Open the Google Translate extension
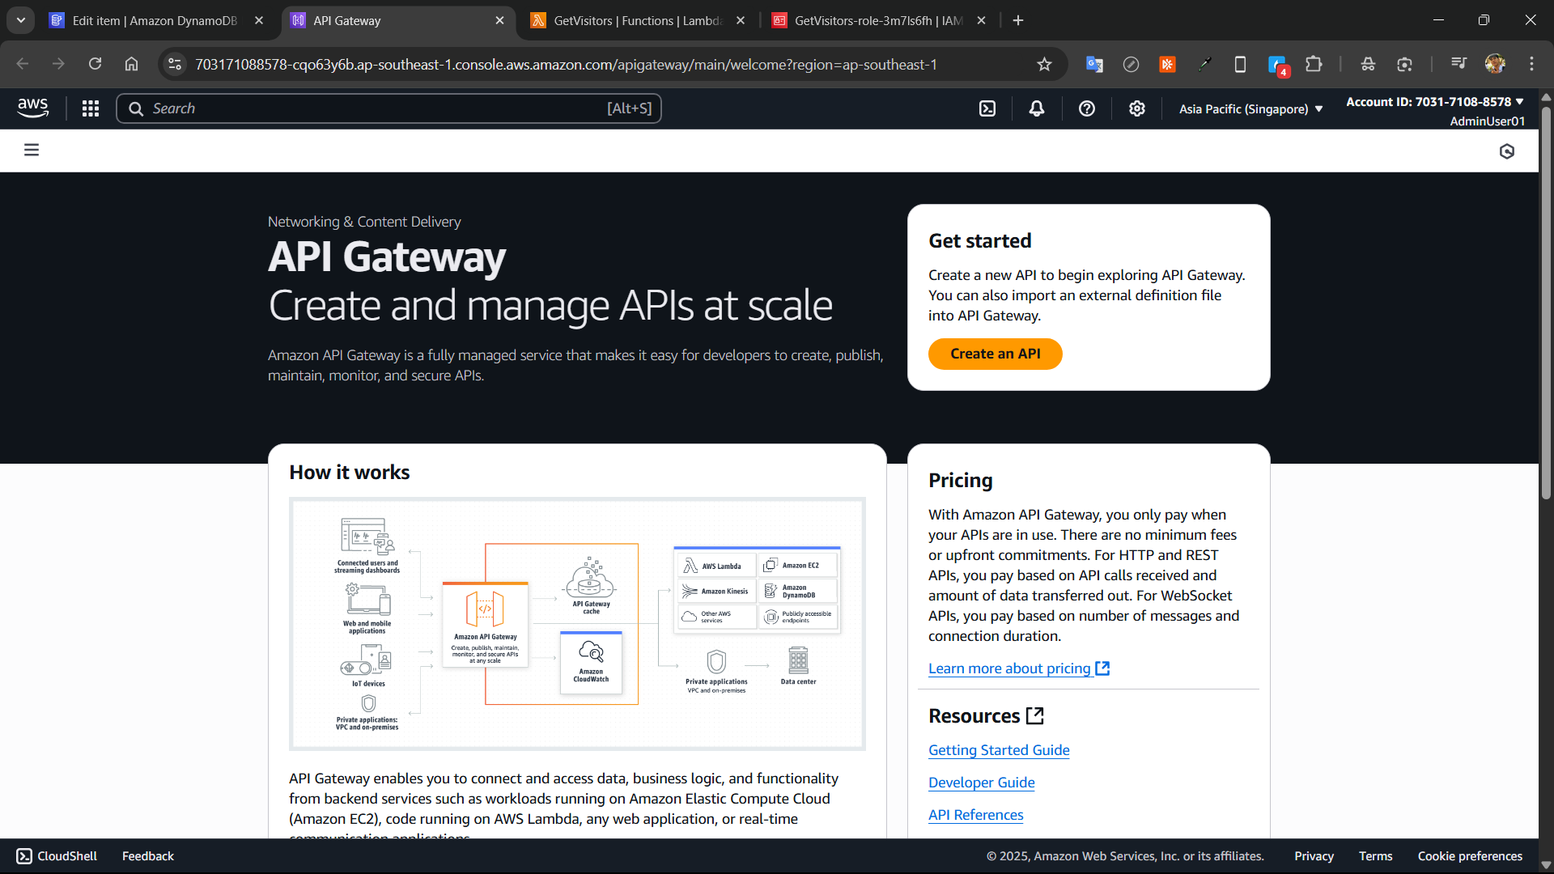Viewport: 1554px width, 874px height. click(1094, 65)
